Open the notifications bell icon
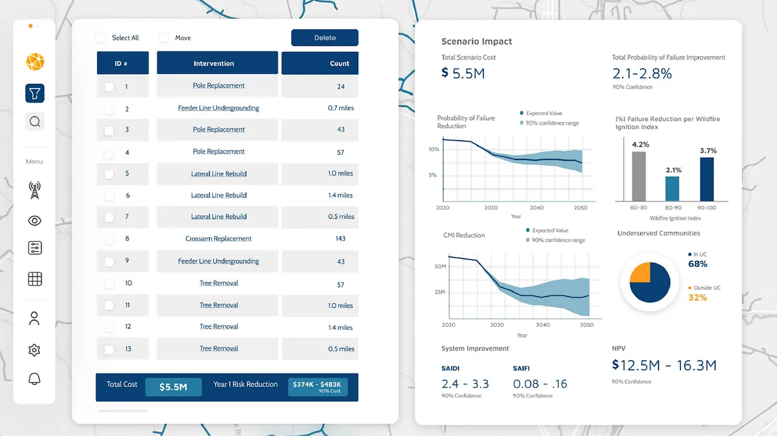 click(x=35, y=380)
